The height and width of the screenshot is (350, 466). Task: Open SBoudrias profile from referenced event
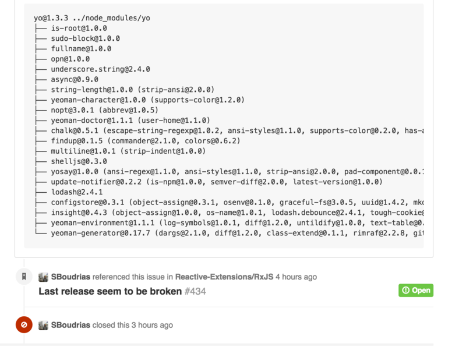(x=70, y=277)
